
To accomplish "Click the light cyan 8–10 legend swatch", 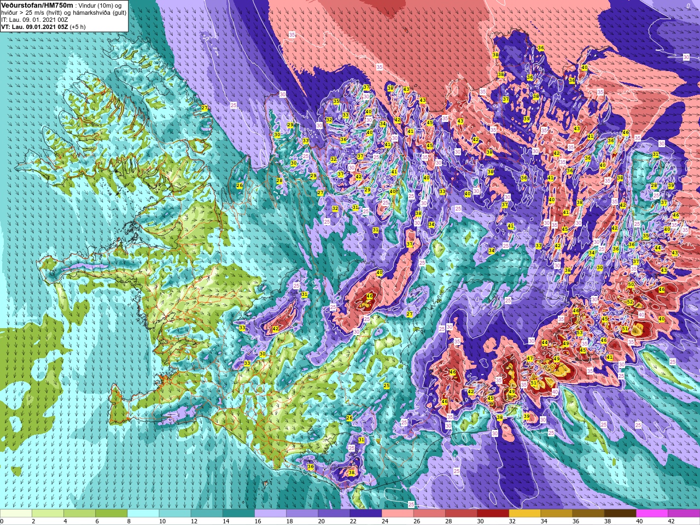I will (x=143, y=514).
